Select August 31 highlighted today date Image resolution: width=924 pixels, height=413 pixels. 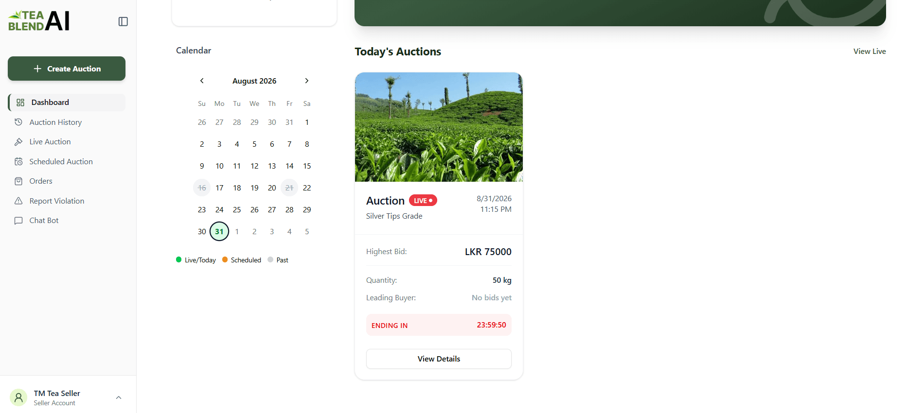(219, 231)
